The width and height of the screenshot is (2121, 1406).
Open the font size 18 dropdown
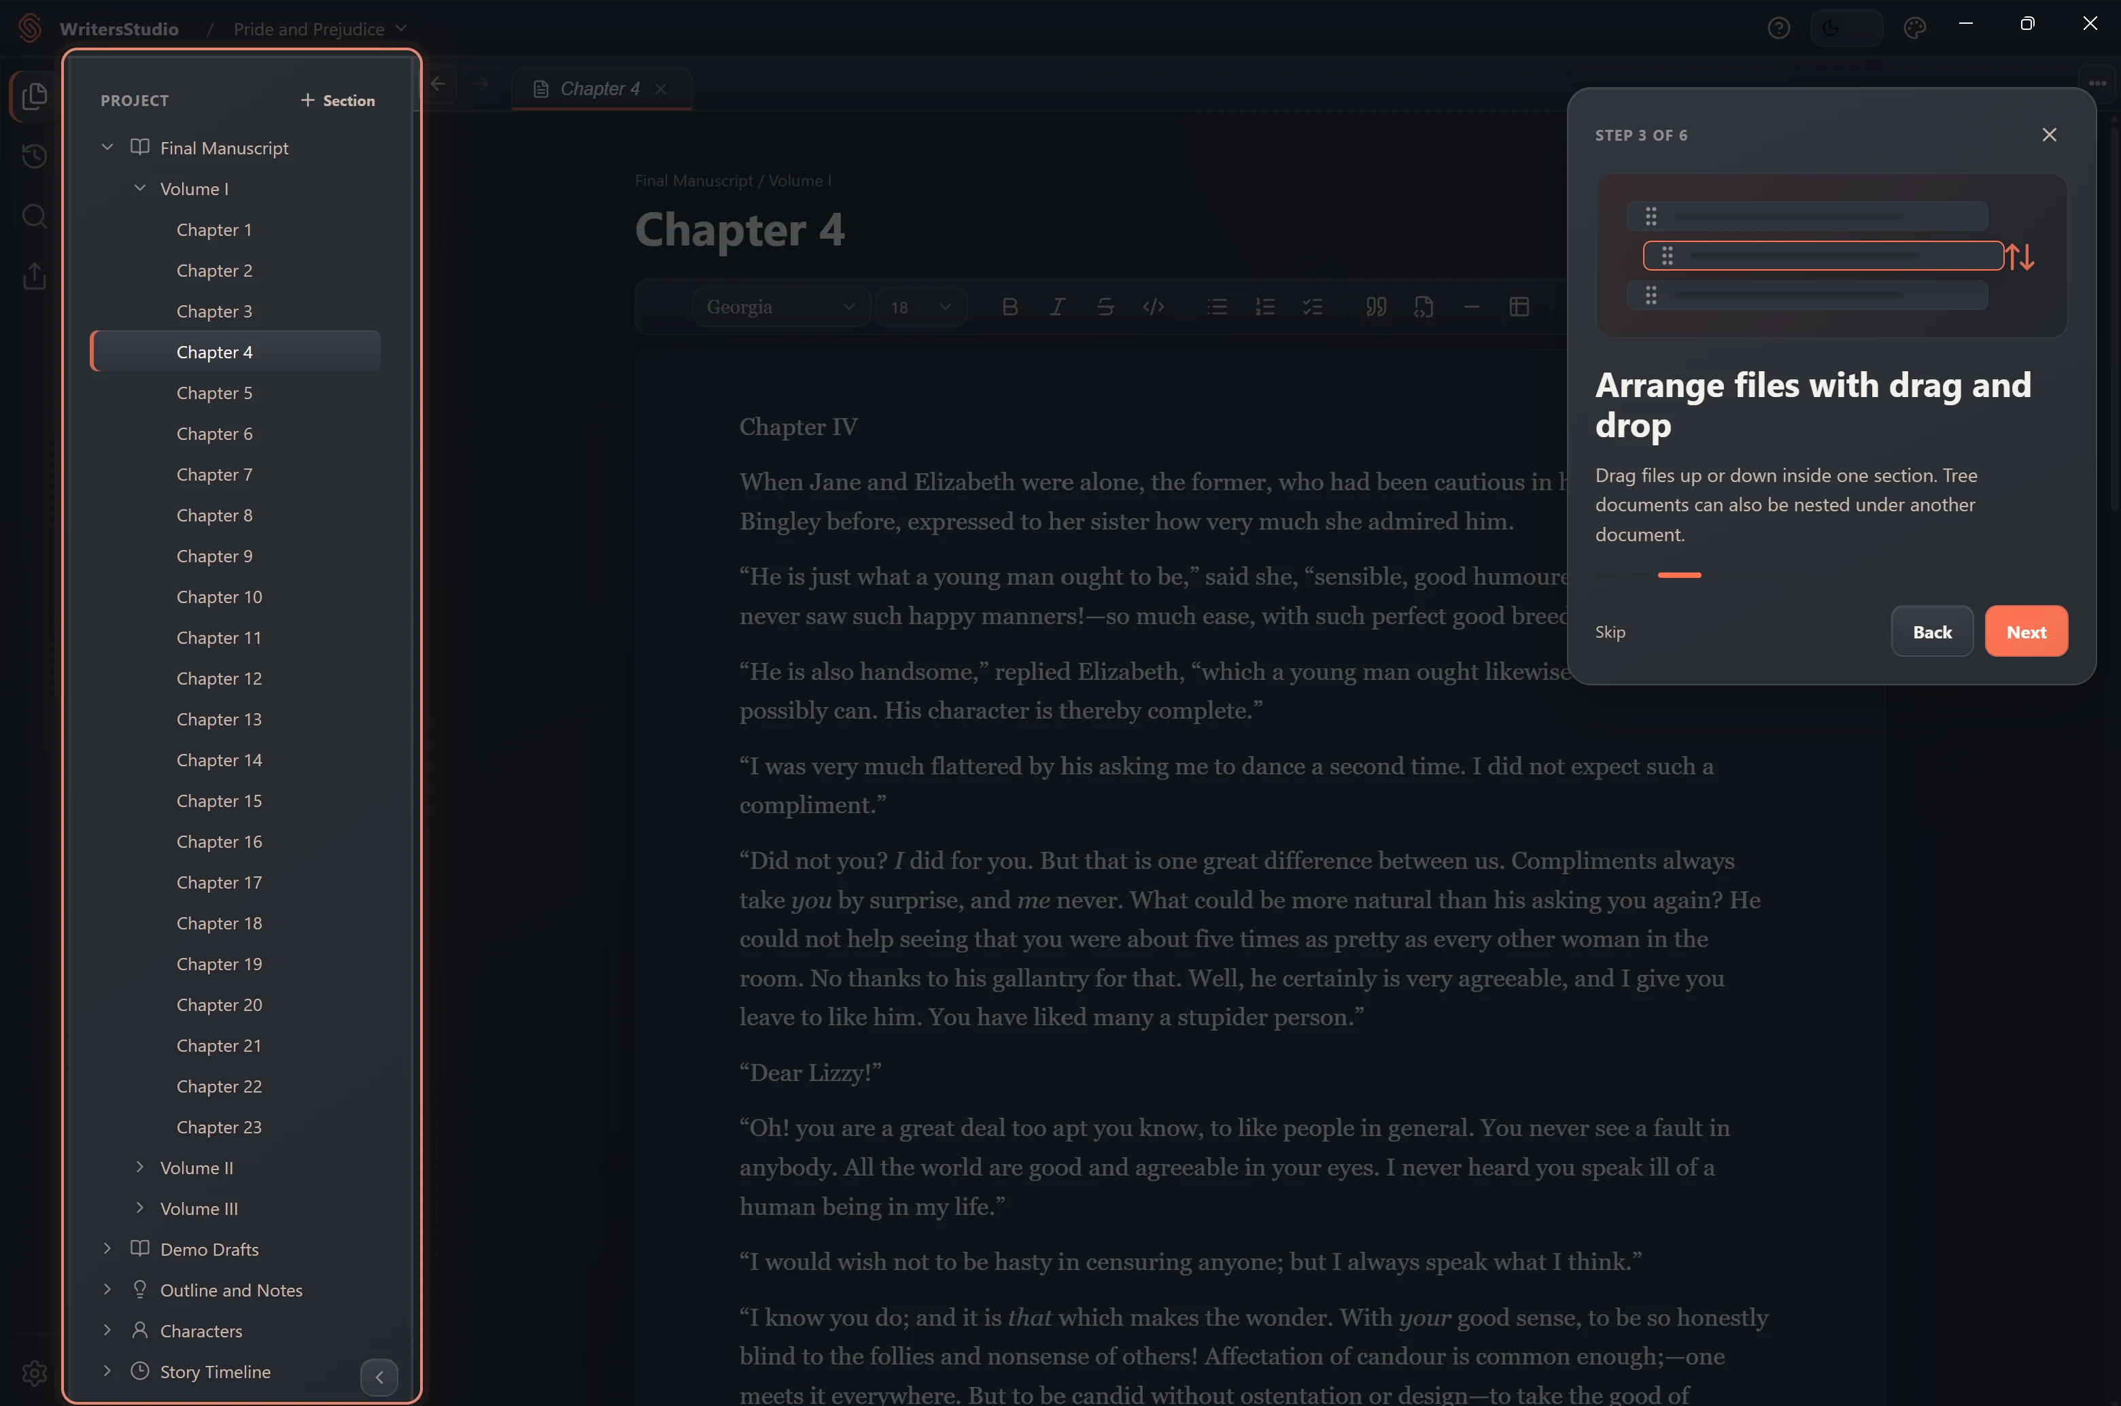(x=920, y=307)
